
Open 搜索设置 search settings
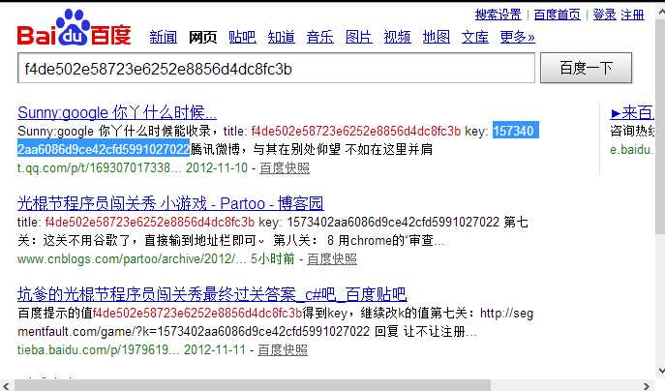[x=499, y=15]
